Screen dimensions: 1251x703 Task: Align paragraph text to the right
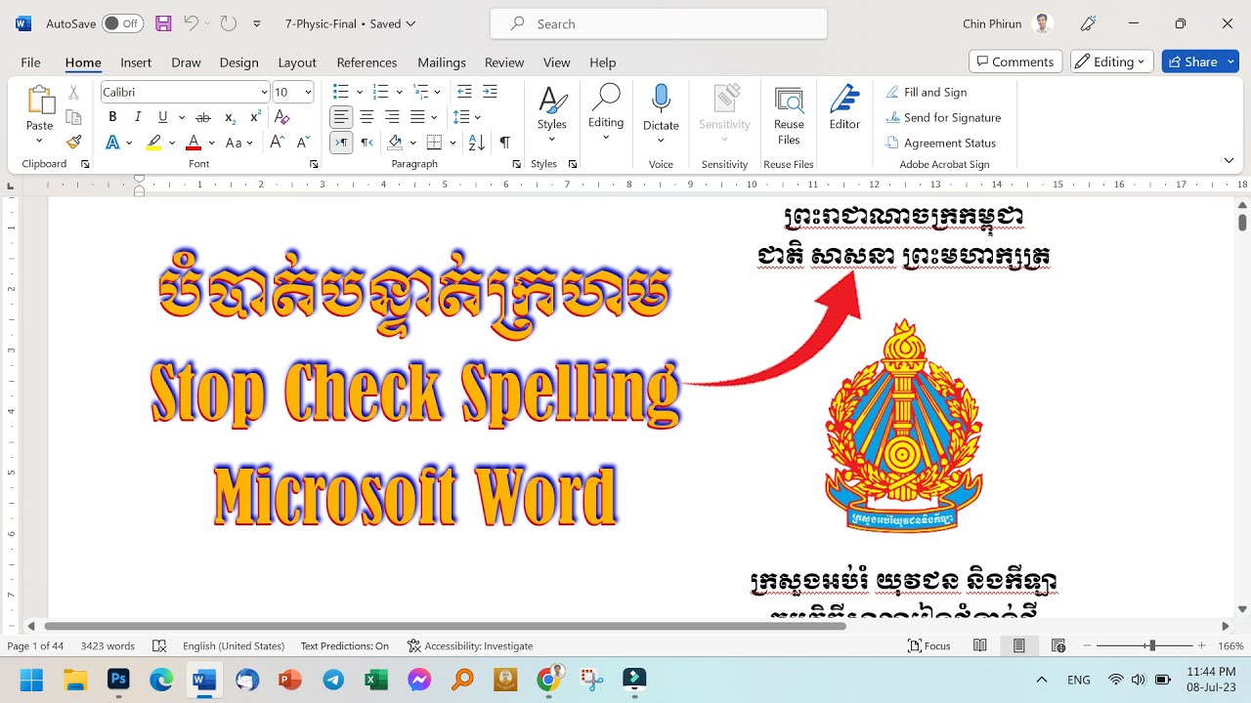point(392,117)
